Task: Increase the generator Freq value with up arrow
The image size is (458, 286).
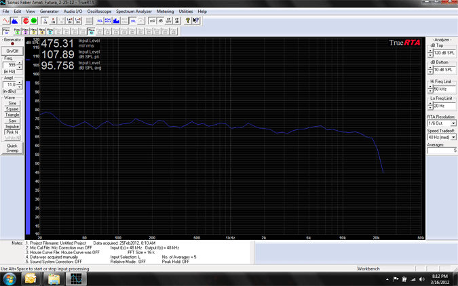Action: coord(20,63)
